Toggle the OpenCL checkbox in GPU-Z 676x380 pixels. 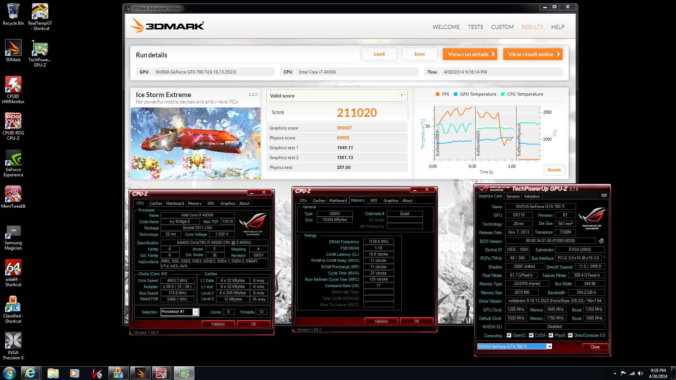click(509, 335)
